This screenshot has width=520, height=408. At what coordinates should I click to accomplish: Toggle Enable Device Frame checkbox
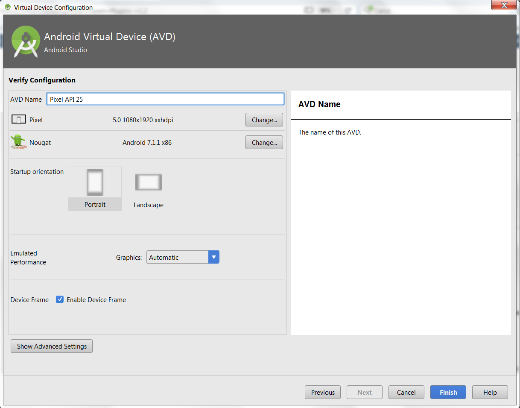click(x=60, y=299)
